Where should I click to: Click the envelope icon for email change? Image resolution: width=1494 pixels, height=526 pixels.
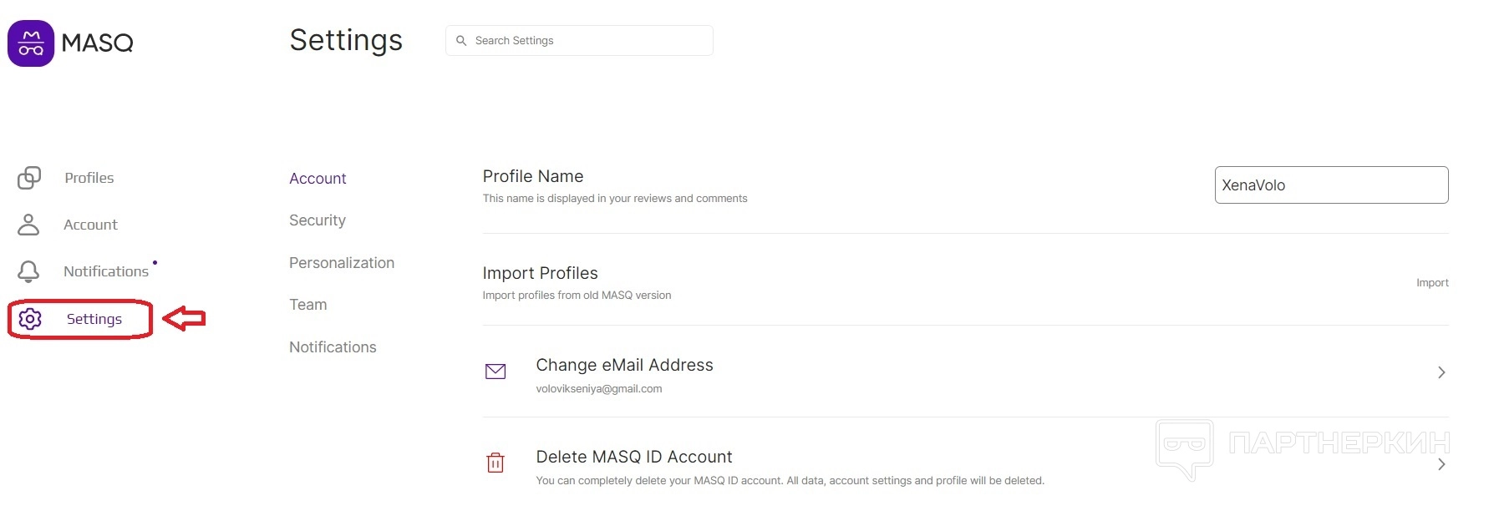pyautogui.click(x=495, y=372)
